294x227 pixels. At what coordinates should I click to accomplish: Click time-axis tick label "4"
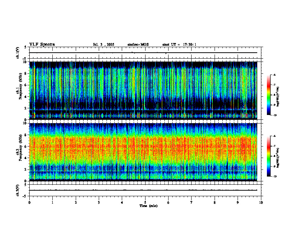122,203
